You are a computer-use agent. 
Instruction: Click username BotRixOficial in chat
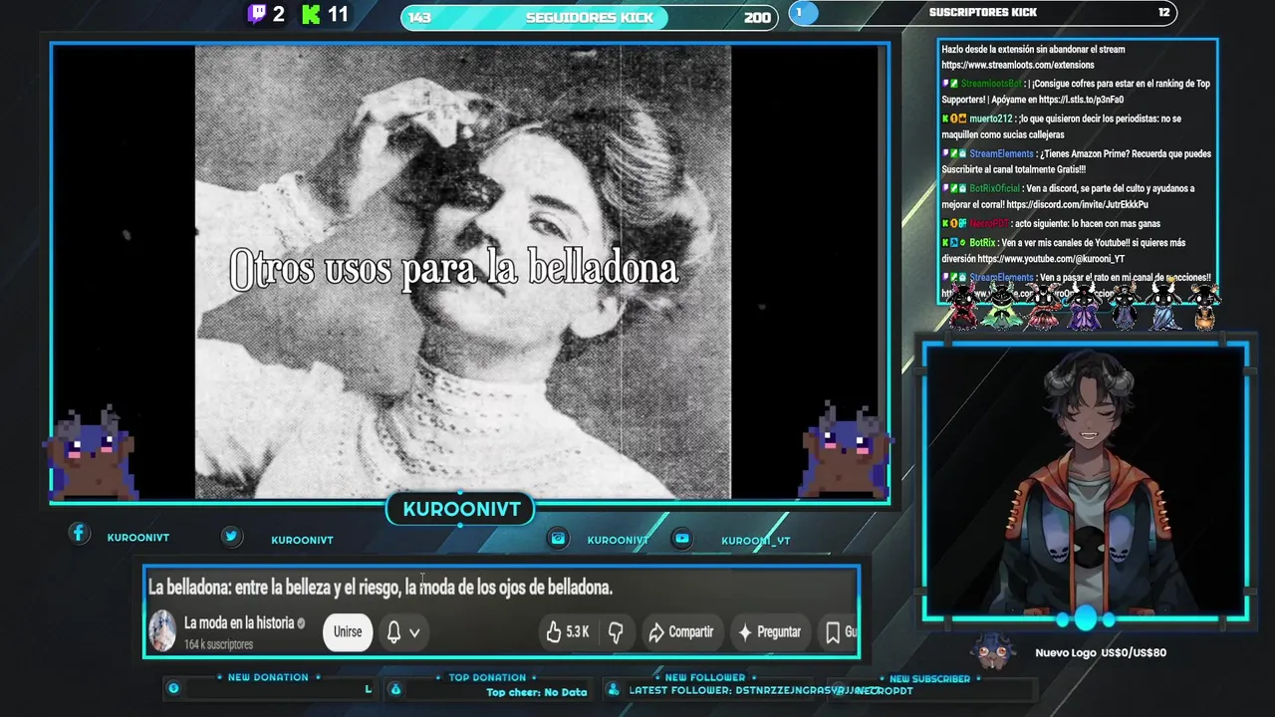tap(994, 188)
